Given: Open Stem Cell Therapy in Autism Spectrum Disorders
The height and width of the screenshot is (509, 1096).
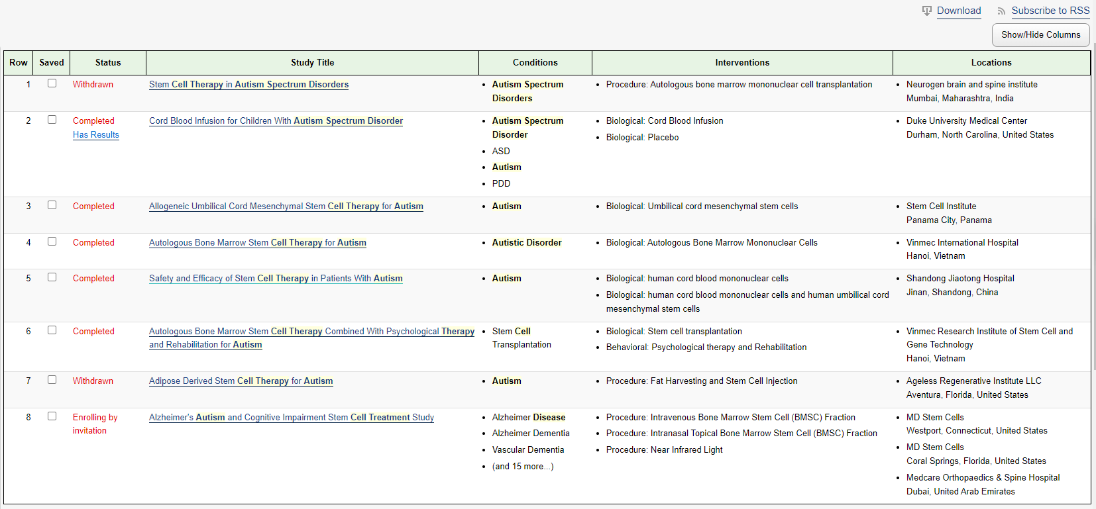Looking at the screenshot, I should click(x=248, y=85).
